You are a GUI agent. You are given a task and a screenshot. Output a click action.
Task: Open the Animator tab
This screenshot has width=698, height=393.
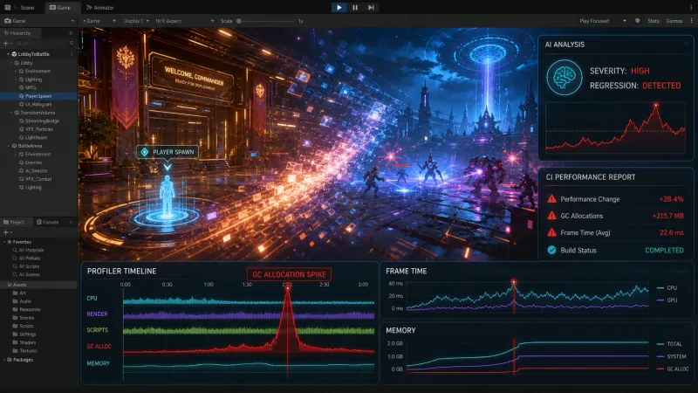(100, 8)
